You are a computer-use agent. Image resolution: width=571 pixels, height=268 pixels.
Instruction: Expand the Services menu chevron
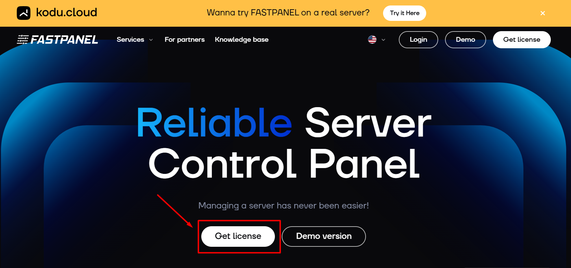[151, 40]
